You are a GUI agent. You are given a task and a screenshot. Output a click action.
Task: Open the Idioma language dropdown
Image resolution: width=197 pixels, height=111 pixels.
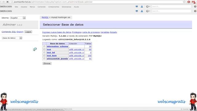click(x=18, y=18)
